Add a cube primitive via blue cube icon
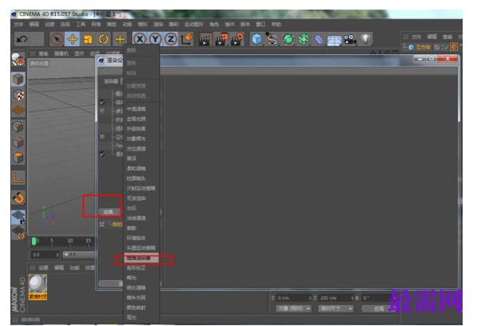Screen dimensions: 477x326 click(256, 39)
